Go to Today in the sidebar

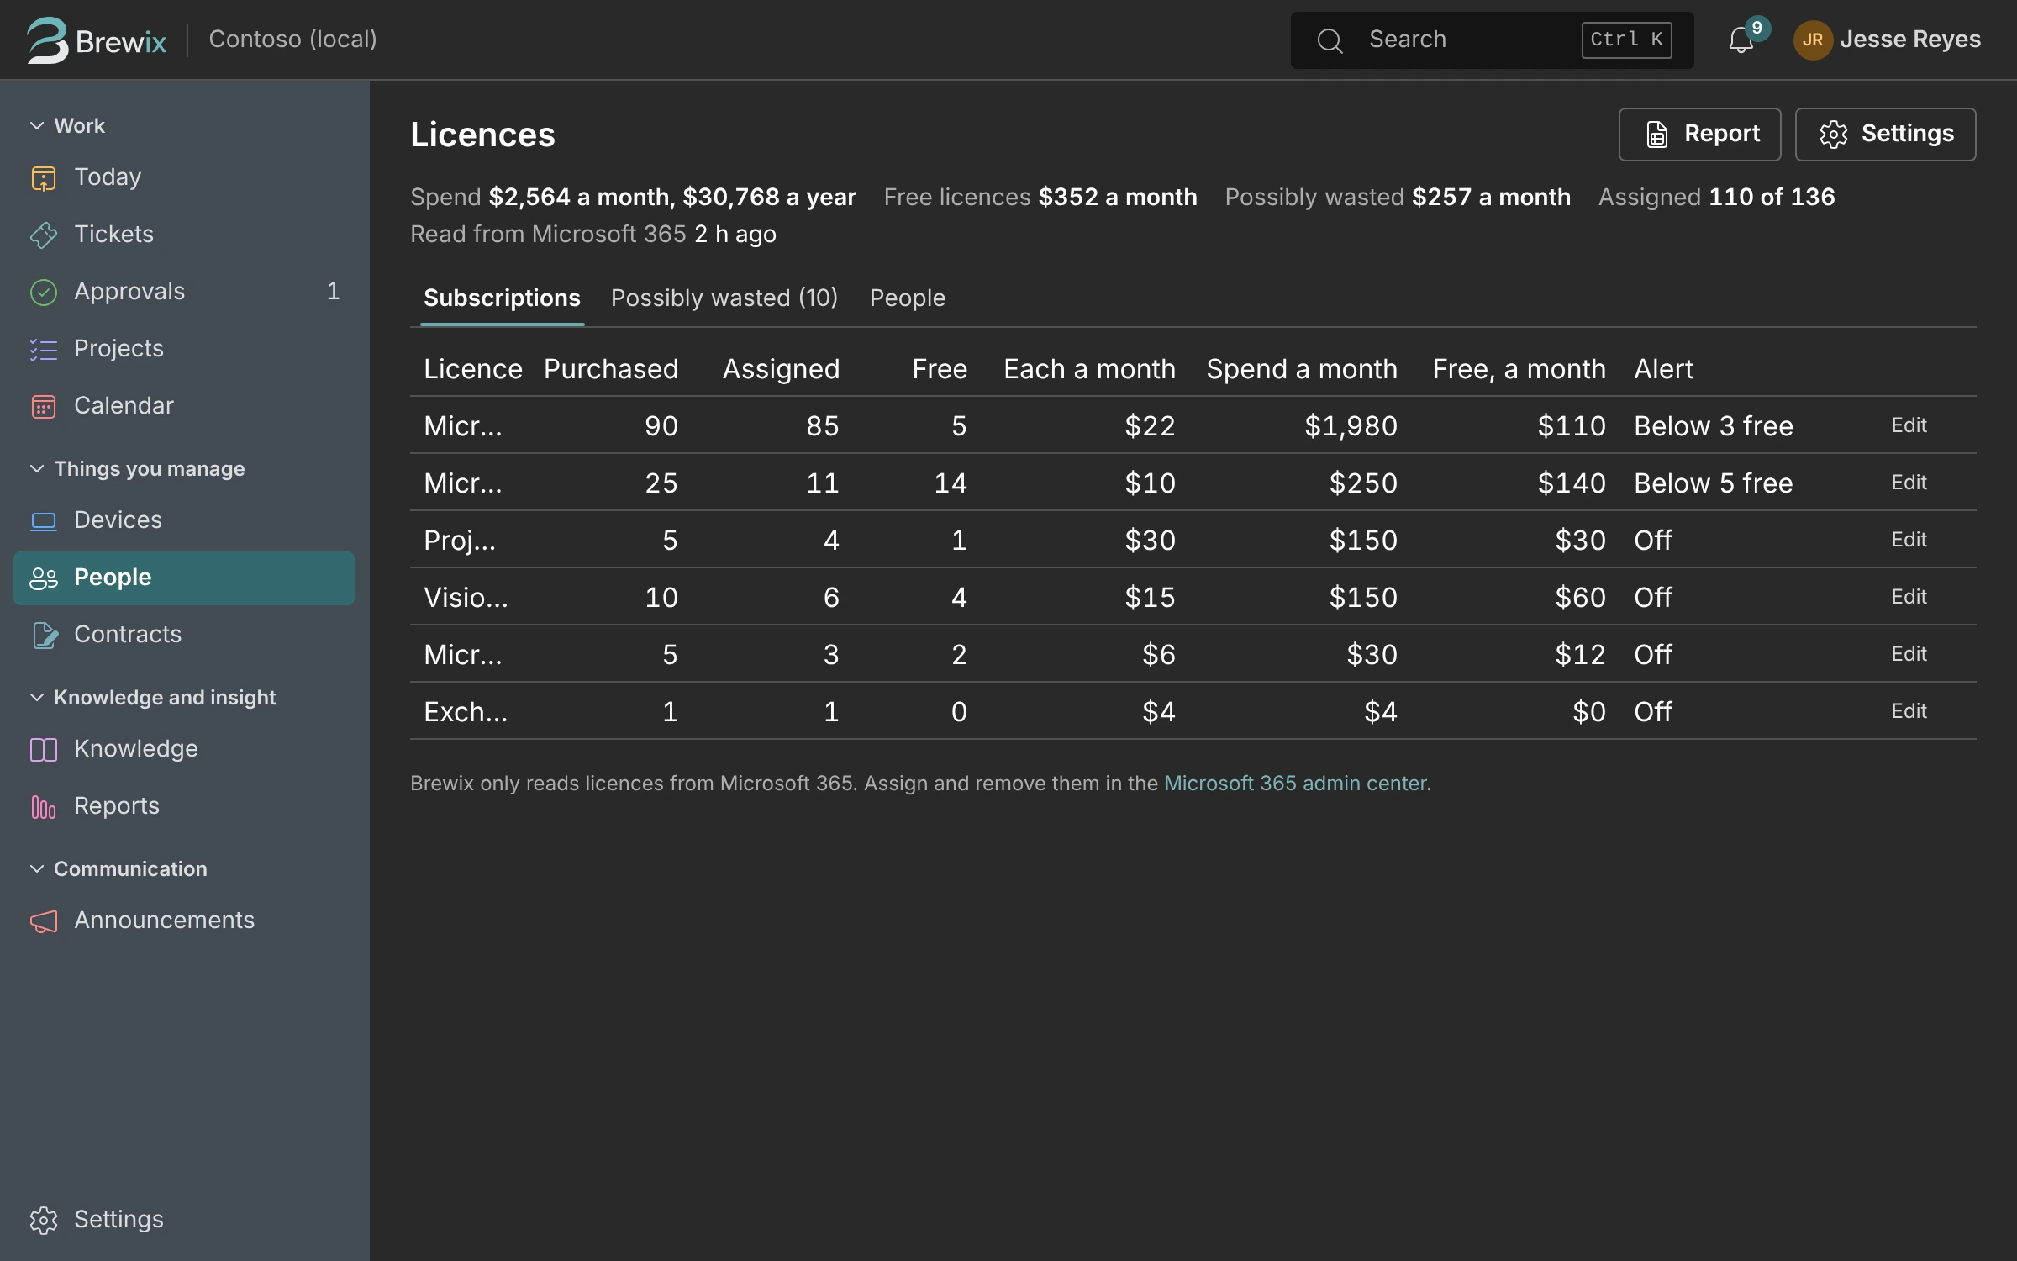click(x=184, y=177)
